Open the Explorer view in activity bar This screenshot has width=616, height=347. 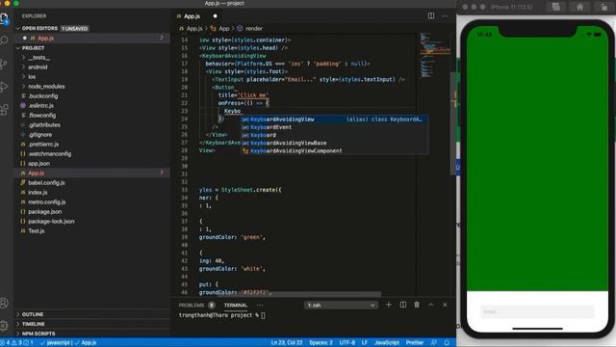[x=4, y=18]
